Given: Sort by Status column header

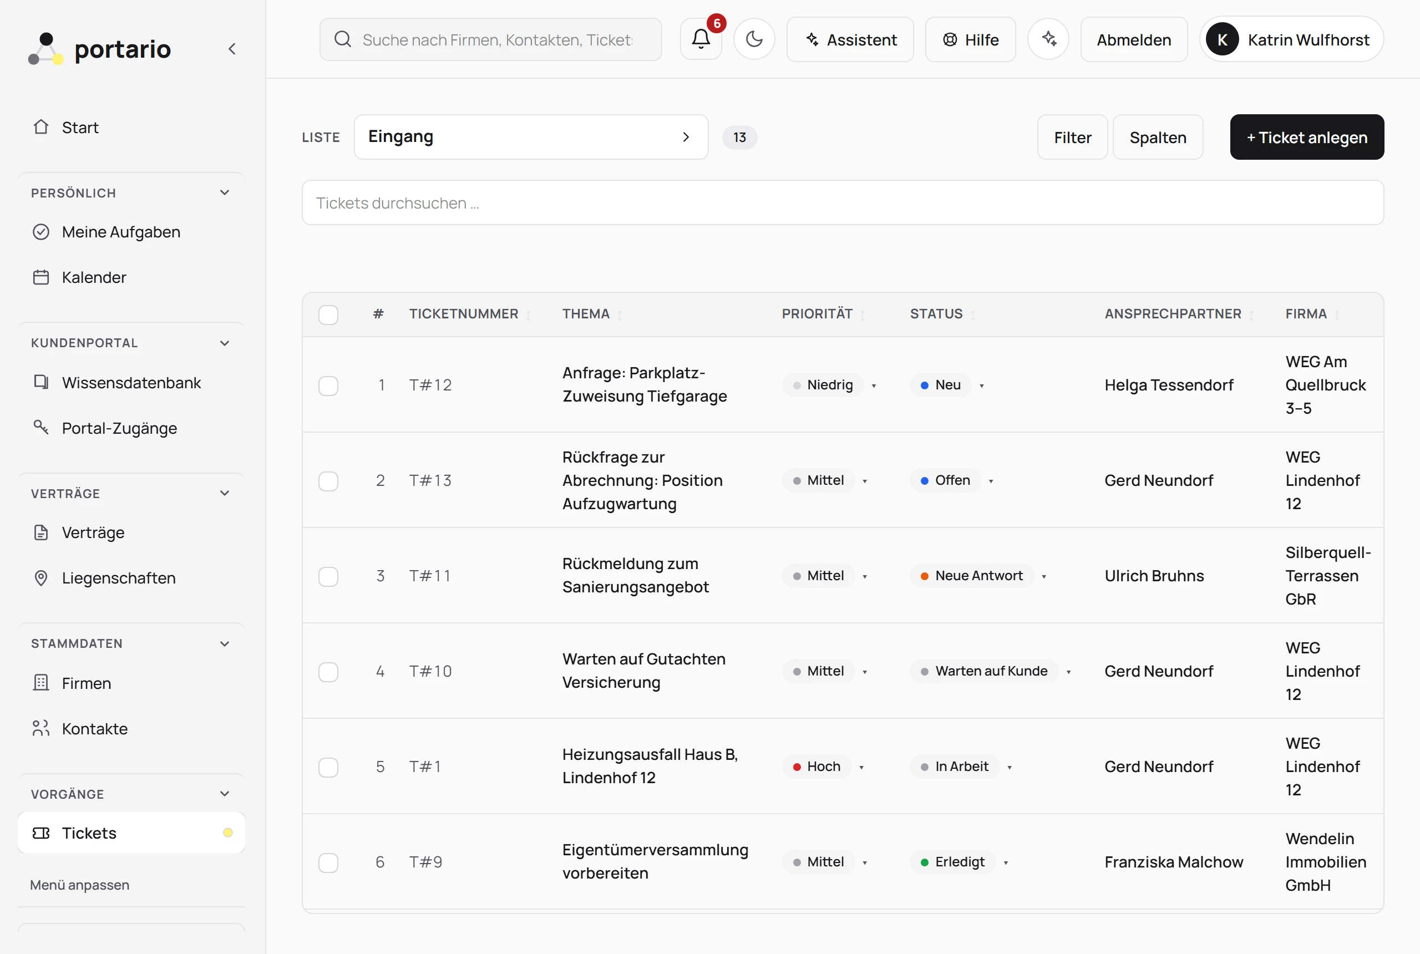Looking at the screenshot, I should click(x=942, y=314).
